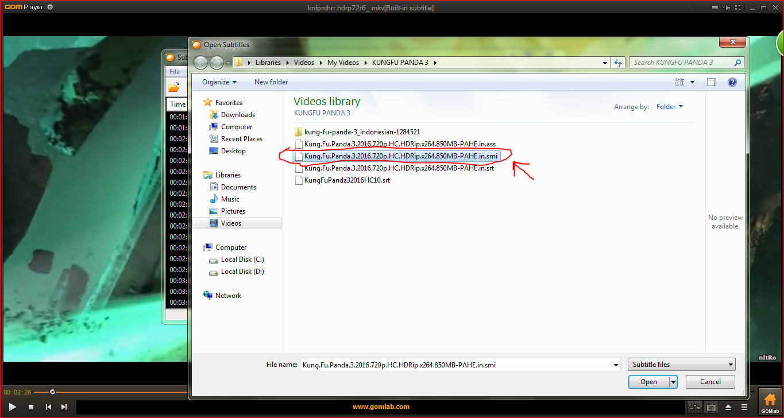Click the Cancel button
This screenshot has width=784, height=418.
tap(710, 382)
